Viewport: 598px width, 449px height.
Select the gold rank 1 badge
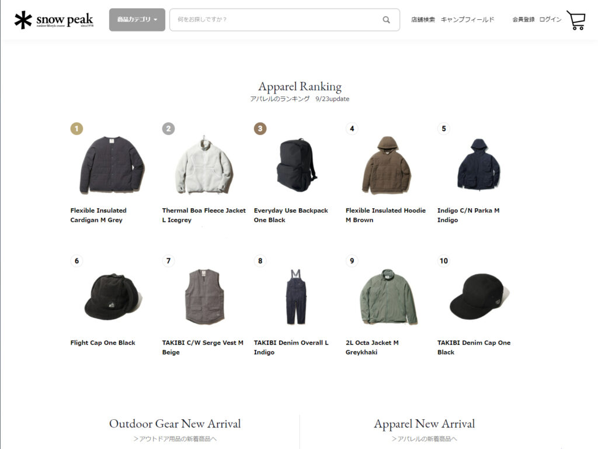pyautogui.click(x=77, y=129)
